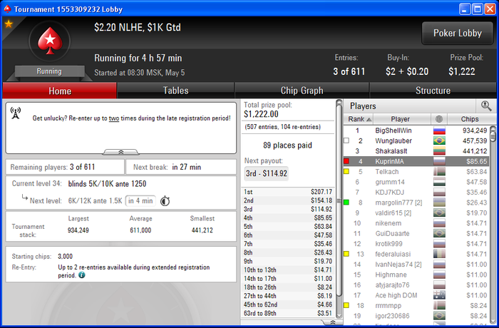Screen dimensions: 499x328
Task: Select player BigShellWin row
Action: point(416,130)
